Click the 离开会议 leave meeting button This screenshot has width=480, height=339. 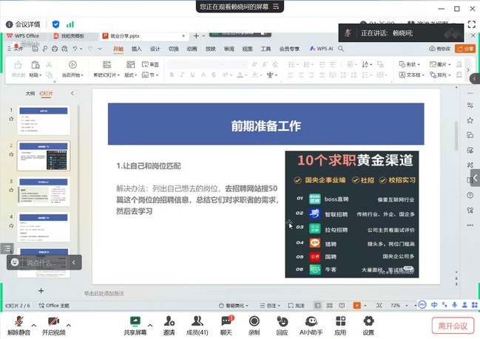click(452, 326)
